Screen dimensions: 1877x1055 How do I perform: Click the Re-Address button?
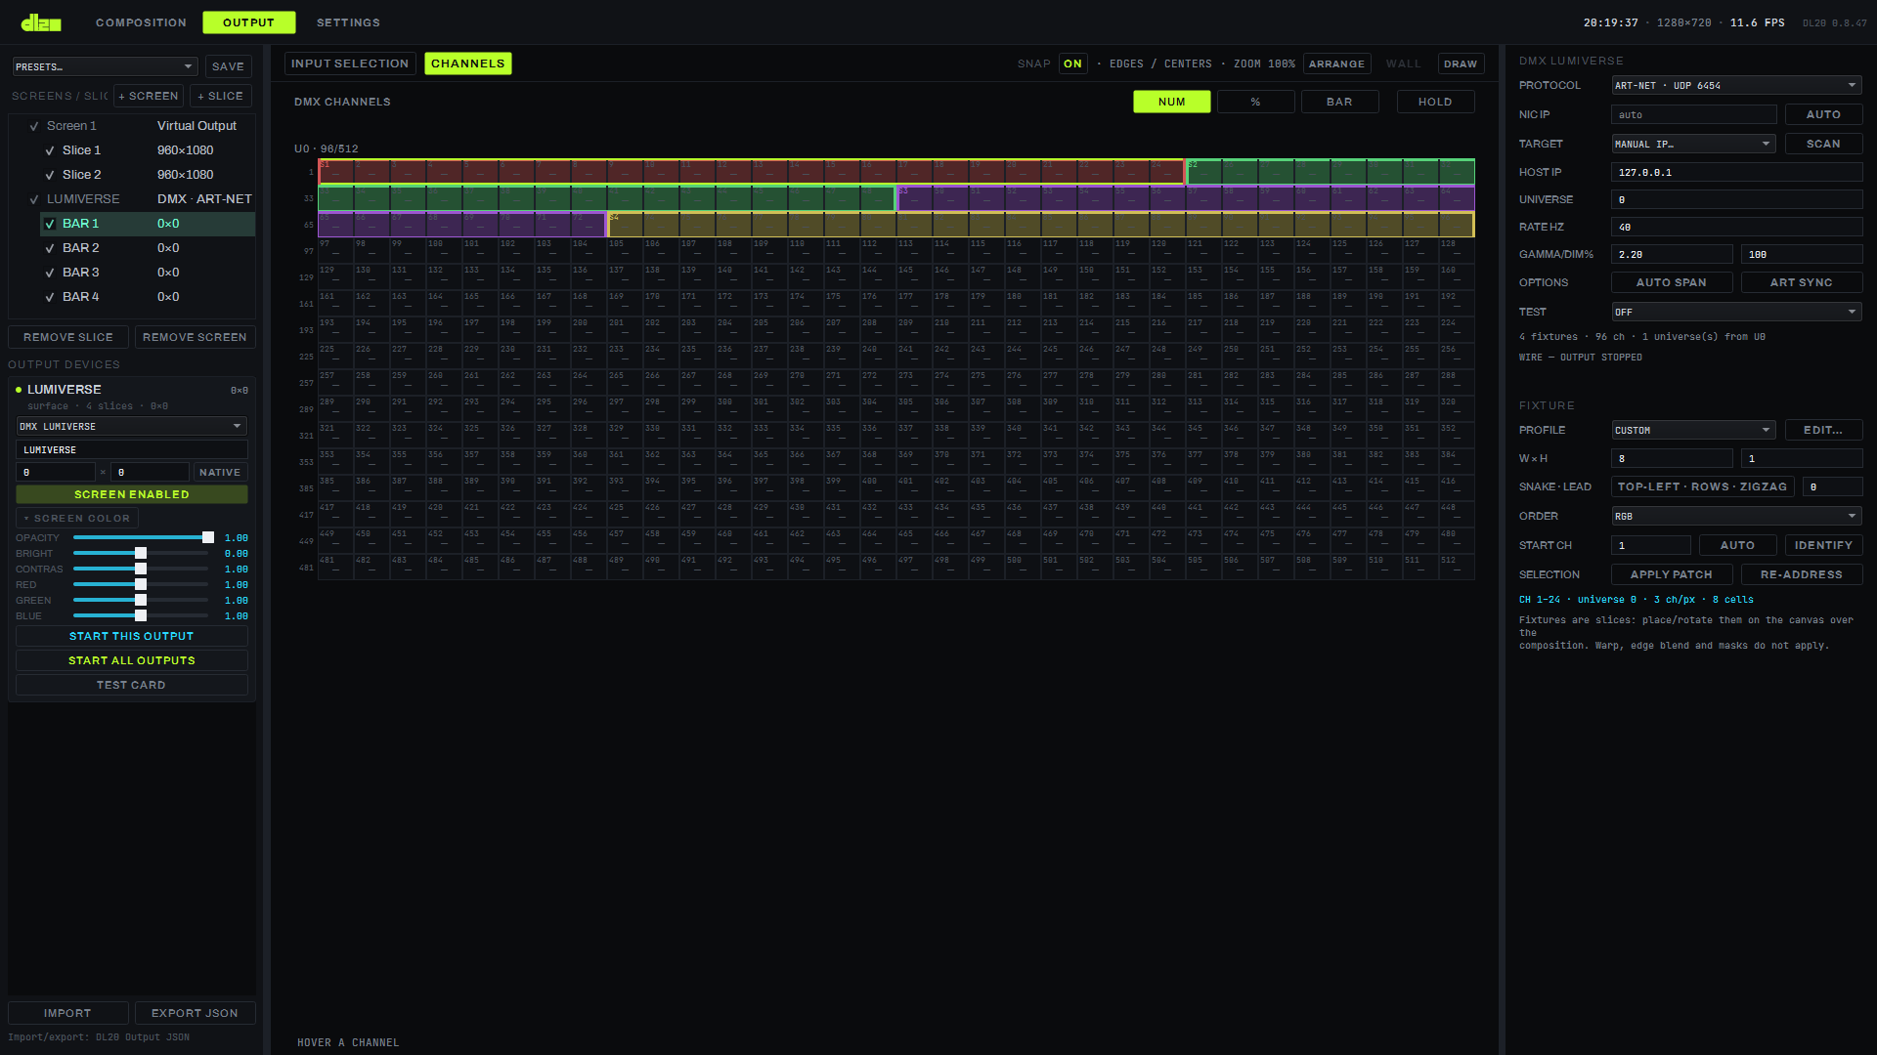coord(1801,574)
